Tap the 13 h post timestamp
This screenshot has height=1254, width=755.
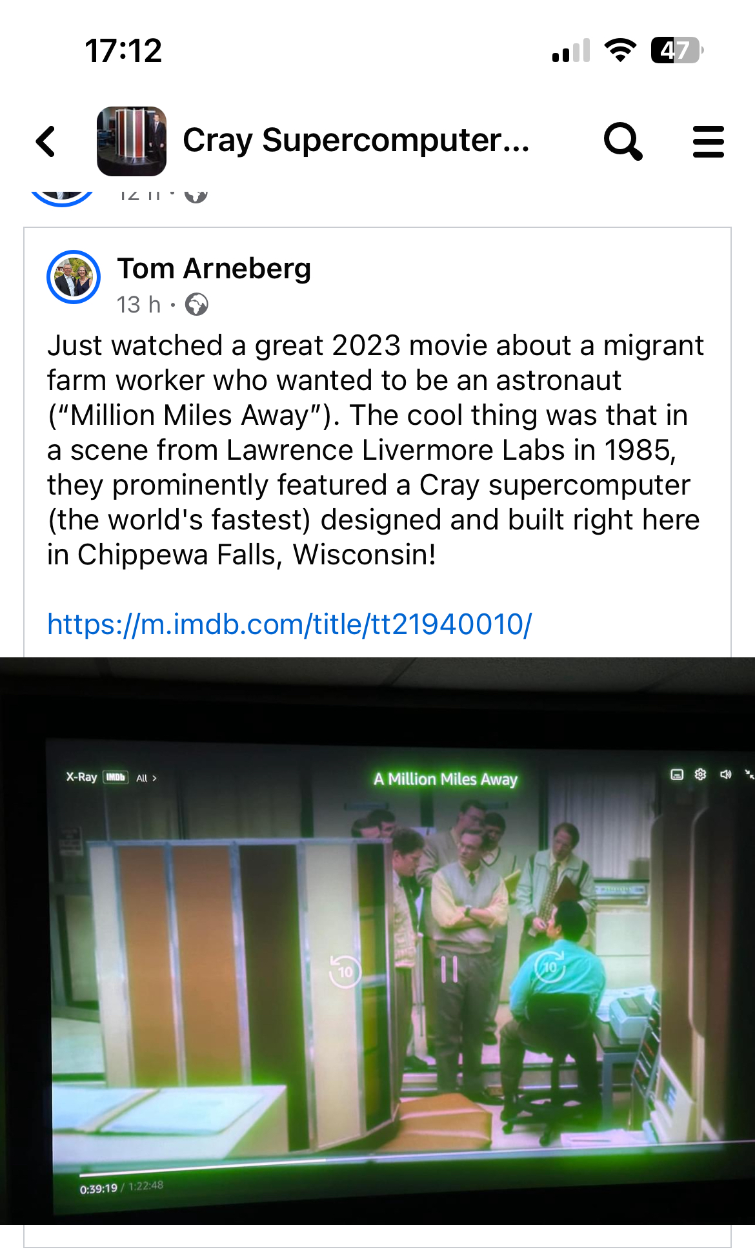point(139,304)
